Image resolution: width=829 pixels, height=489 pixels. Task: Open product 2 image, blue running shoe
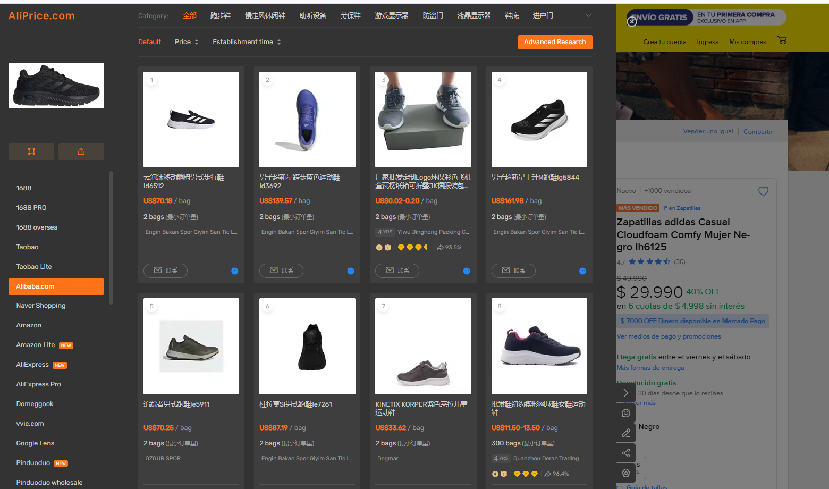(307, 120)
